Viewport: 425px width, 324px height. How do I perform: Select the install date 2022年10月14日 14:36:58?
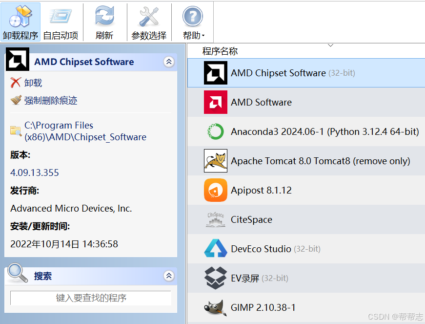(x=64, y=244)
